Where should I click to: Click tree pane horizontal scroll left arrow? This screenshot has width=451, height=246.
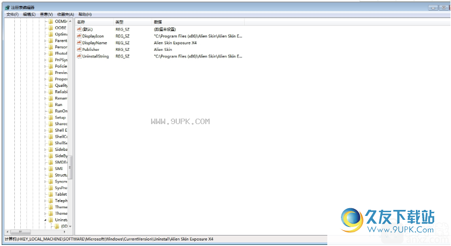8,232
